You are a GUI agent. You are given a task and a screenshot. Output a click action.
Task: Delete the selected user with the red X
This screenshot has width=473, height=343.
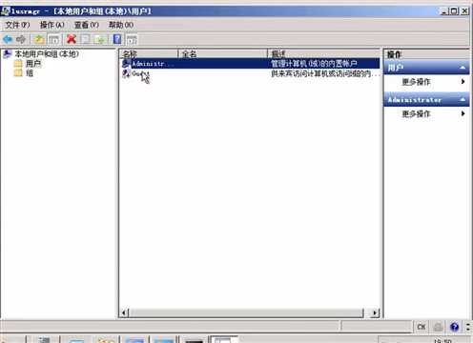(x=72, y=39)
